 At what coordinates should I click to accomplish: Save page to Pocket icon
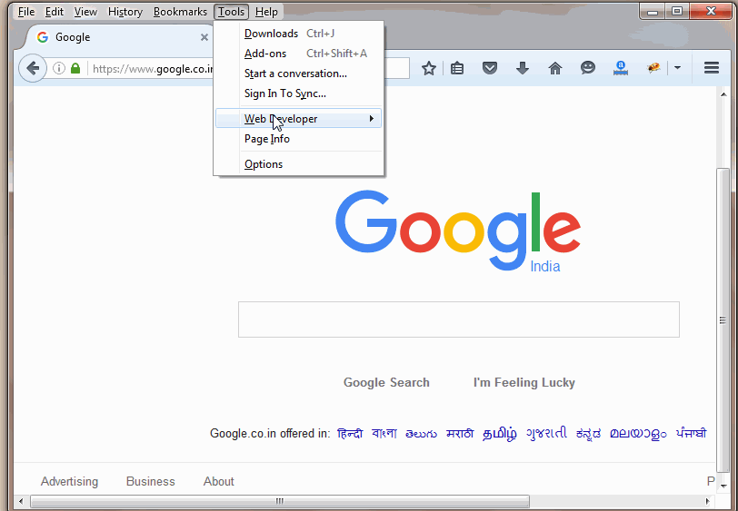coord(490,69)
